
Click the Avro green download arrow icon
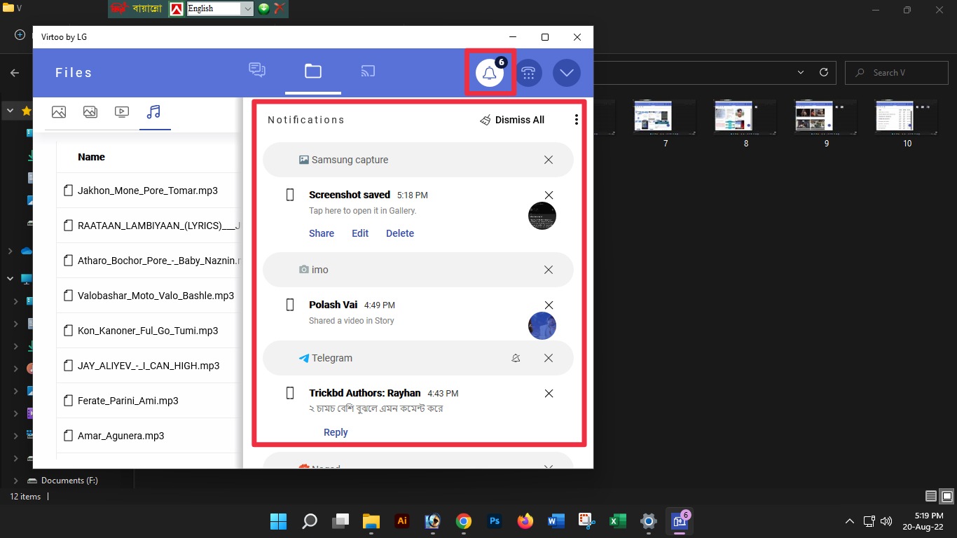[x=263, y=8]
